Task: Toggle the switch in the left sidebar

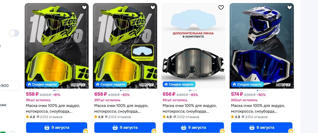Action: 14,33
